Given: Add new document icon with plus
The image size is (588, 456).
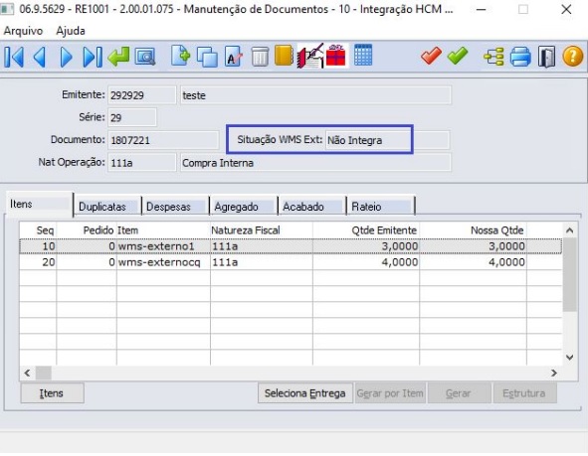Looking at the screenshot, I should tap(180, 56).
